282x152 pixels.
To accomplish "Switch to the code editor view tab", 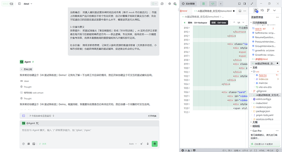I will tap(213, 4).
